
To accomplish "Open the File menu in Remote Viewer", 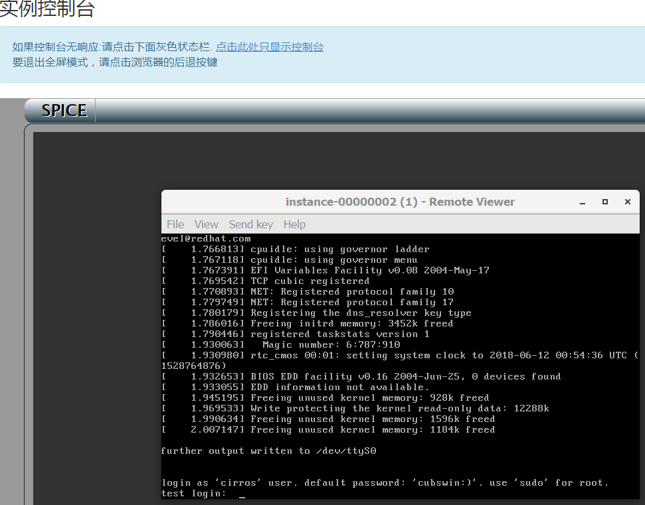I will coord(175,224).
